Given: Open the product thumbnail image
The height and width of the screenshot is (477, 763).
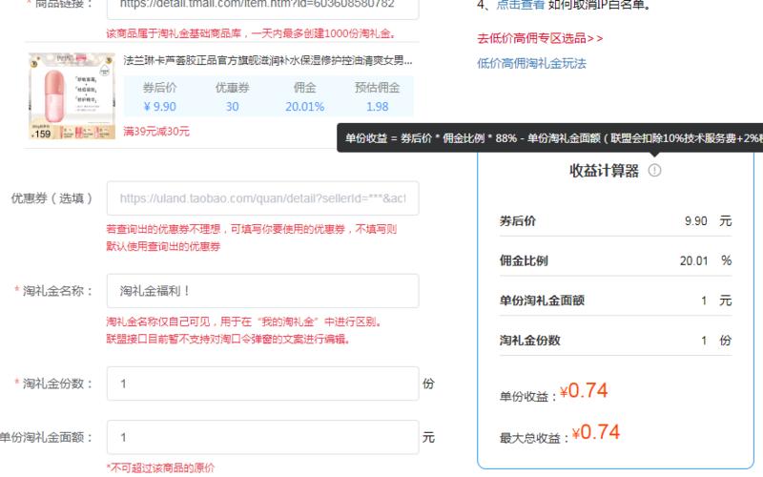Looking at the screenshot, I should 72,96.
